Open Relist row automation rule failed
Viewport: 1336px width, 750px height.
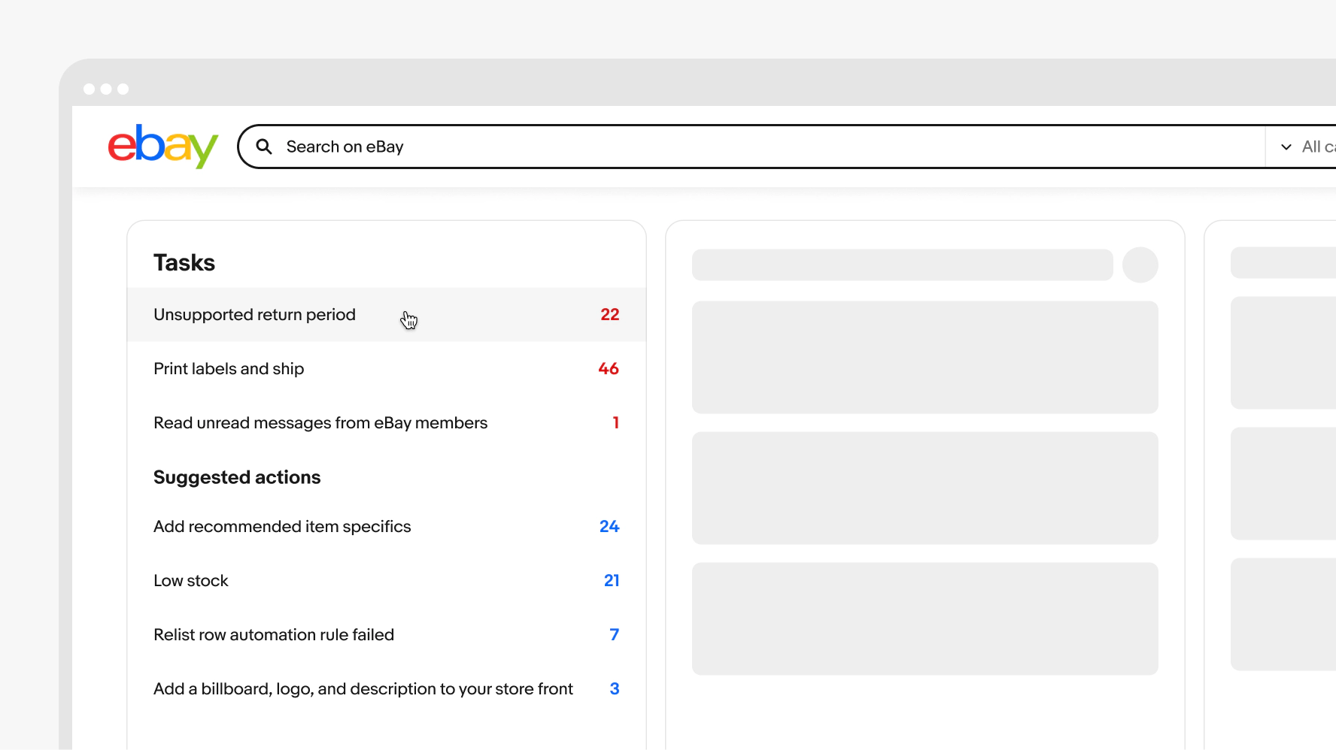pos(387,634)
